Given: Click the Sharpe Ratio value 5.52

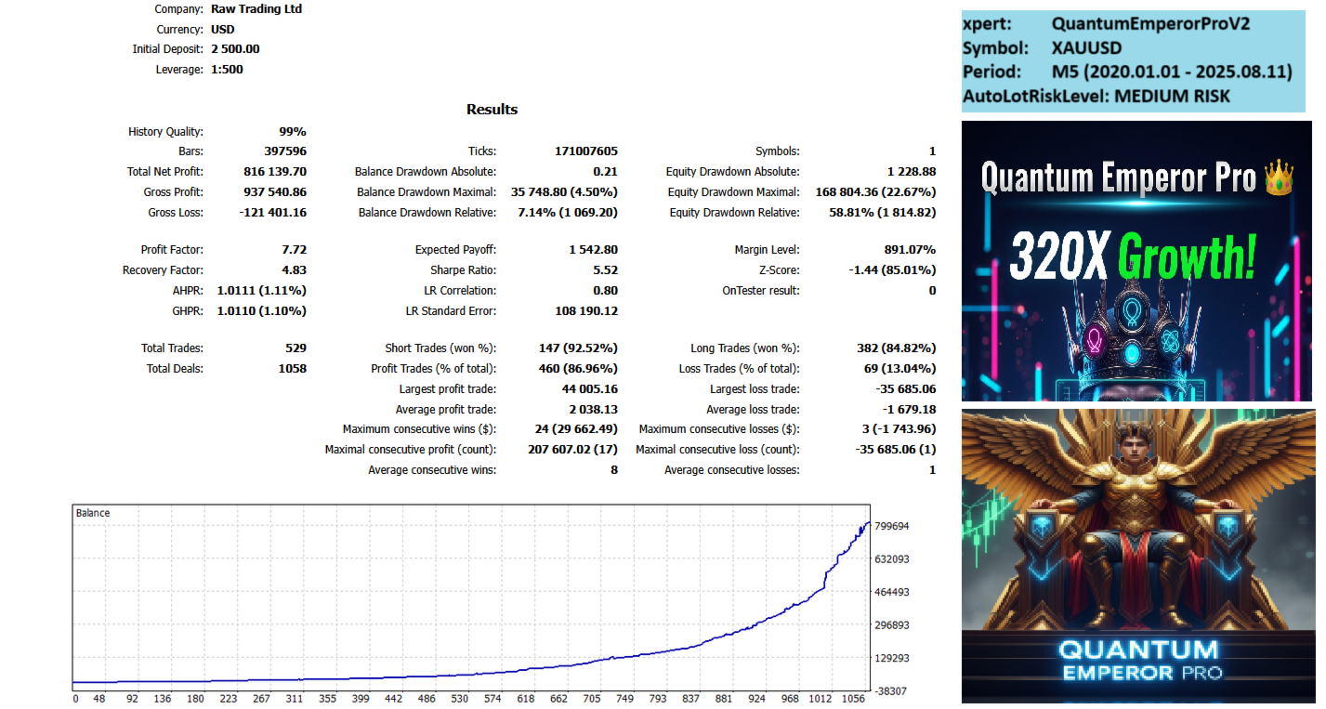Looking at the screenshot, I should click(x=605, y=270).
